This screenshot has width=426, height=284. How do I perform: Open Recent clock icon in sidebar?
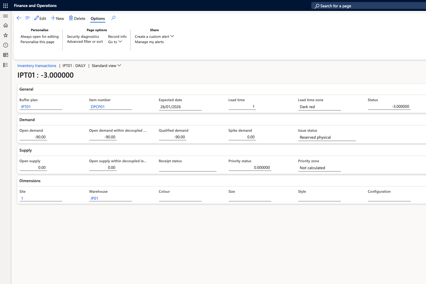point(5,45)
